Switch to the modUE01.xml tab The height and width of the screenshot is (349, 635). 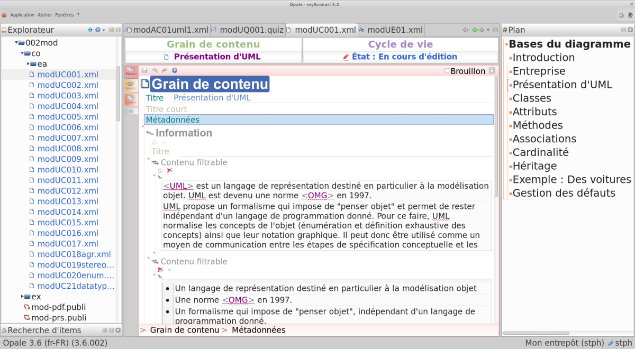(394, 30)
